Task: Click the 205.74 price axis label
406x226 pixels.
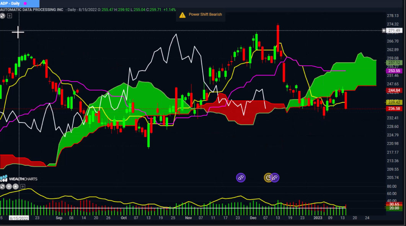Action: (x=393, y=178)
